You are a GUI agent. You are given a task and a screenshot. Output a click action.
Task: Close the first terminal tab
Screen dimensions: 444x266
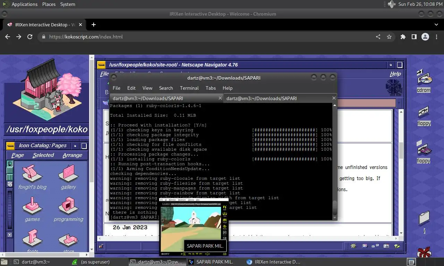220,98
